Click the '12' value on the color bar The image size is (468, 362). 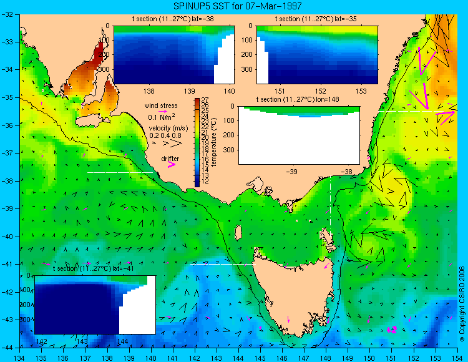[205, 181]
